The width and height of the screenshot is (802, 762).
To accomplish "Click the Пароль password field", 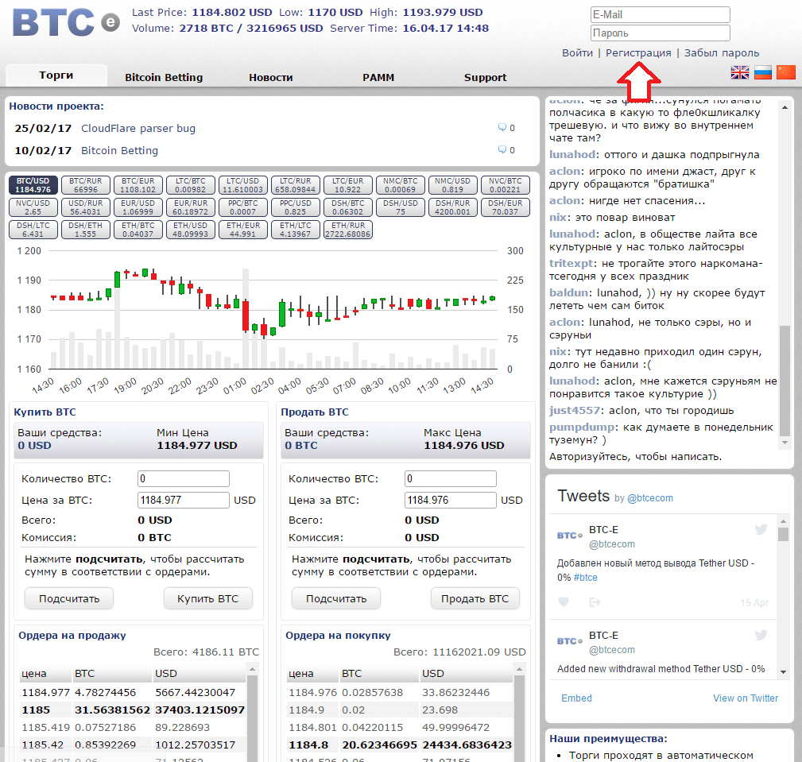I will point(660,33).
